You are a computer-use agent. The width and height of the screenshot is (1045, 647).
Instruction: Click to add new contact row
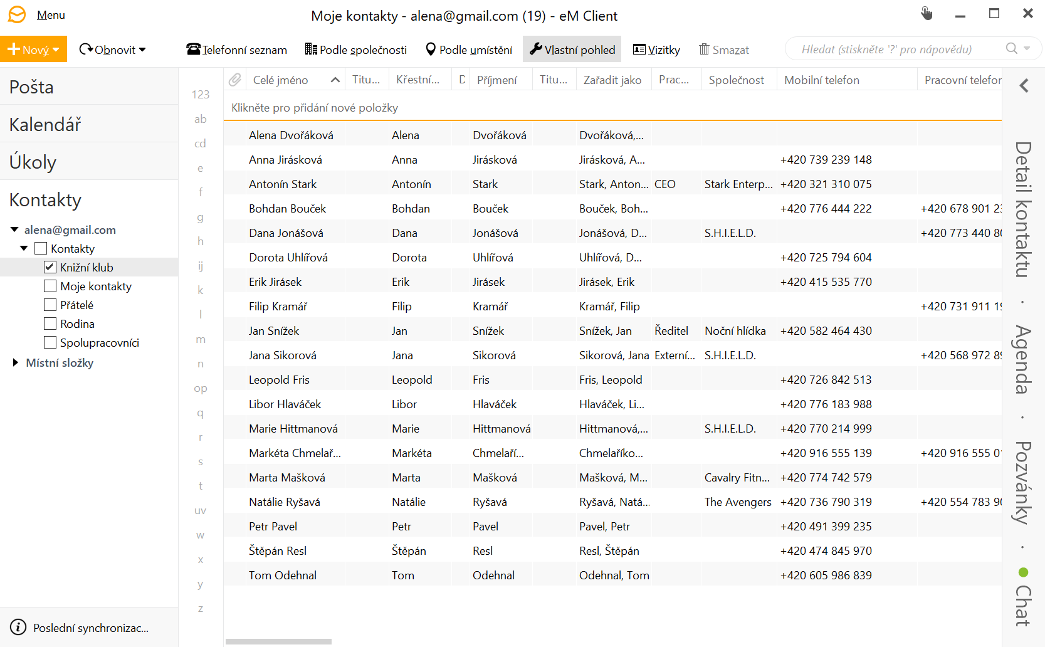(612, 107)
